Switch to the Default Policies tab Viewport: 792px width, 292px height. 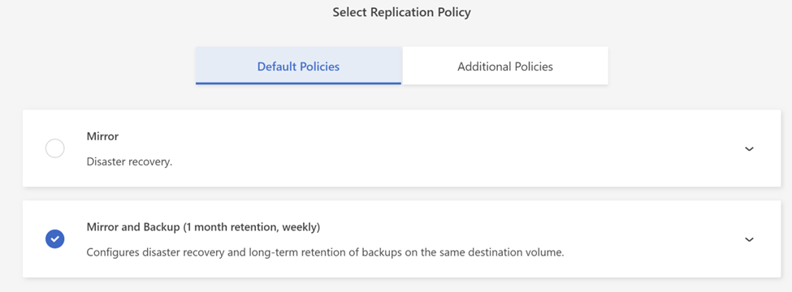pos(298,66)
